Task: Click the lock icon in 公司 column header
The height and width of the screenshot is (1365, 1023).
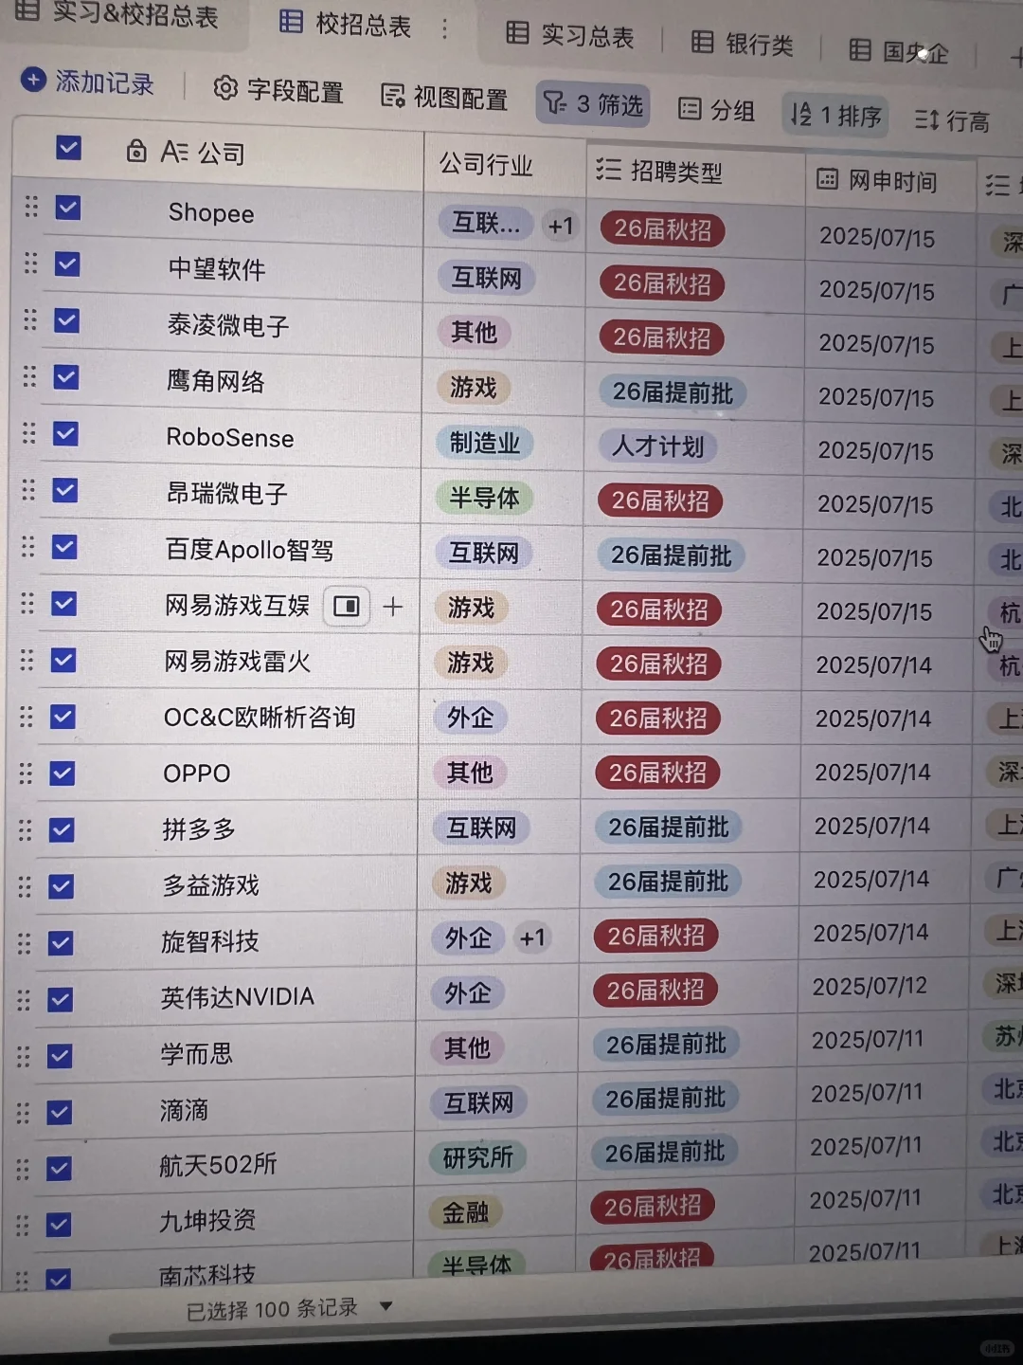Action: [136, 151]
